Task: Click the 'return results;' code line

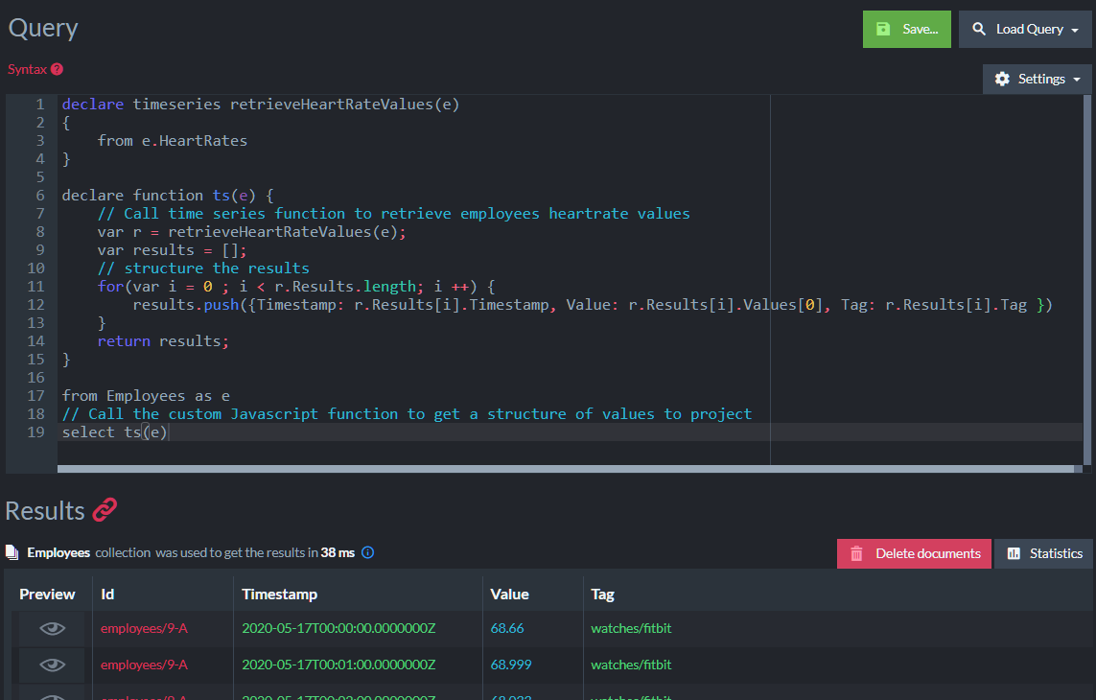Action: pos(163,341)
